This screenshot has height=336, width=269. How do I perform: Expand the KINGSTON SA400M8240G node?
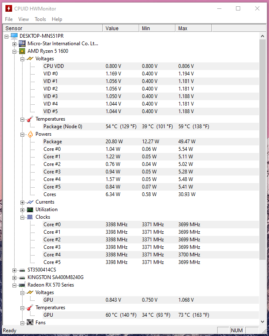click(14, 278)
